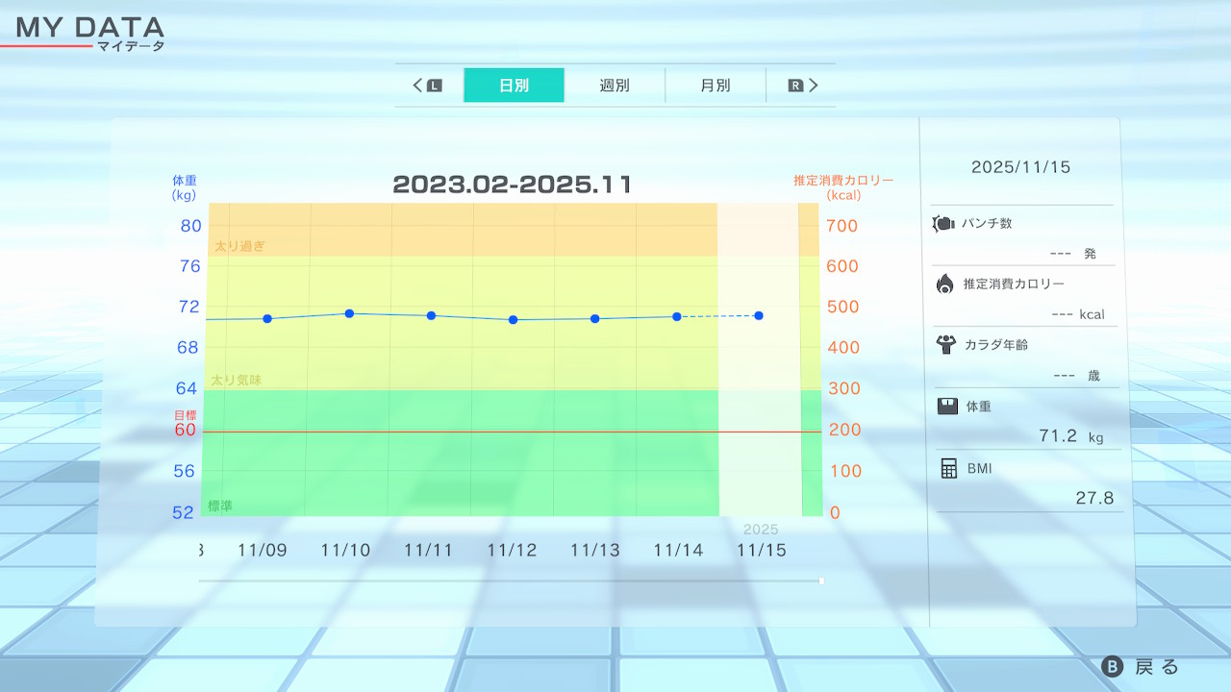Click the 11/09 date label on axis
Image resolution: width=1231 pixels, height=692 pixels.
[x=262, y=550]
